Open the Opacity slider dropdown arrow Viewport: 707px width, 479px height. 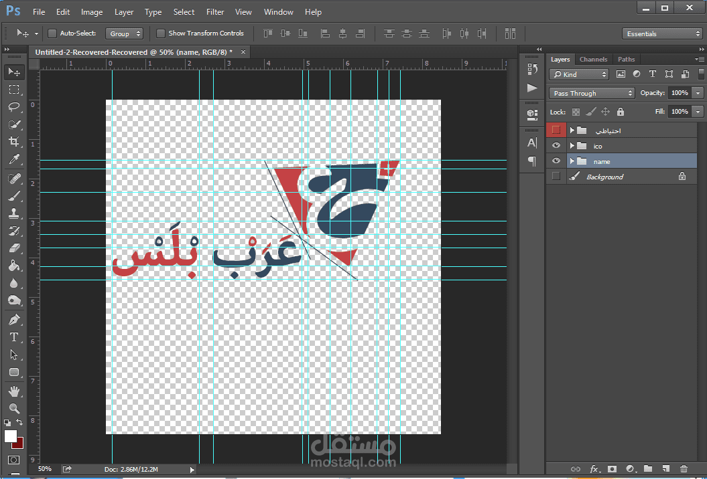(x=698, y=93)
